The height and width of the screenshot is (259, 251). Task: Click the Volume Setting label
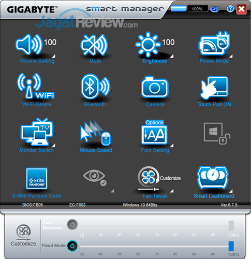37,61
